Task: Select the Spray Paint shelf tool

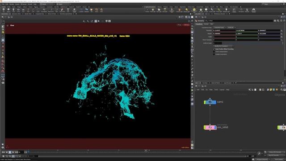Action: point(62,10)
